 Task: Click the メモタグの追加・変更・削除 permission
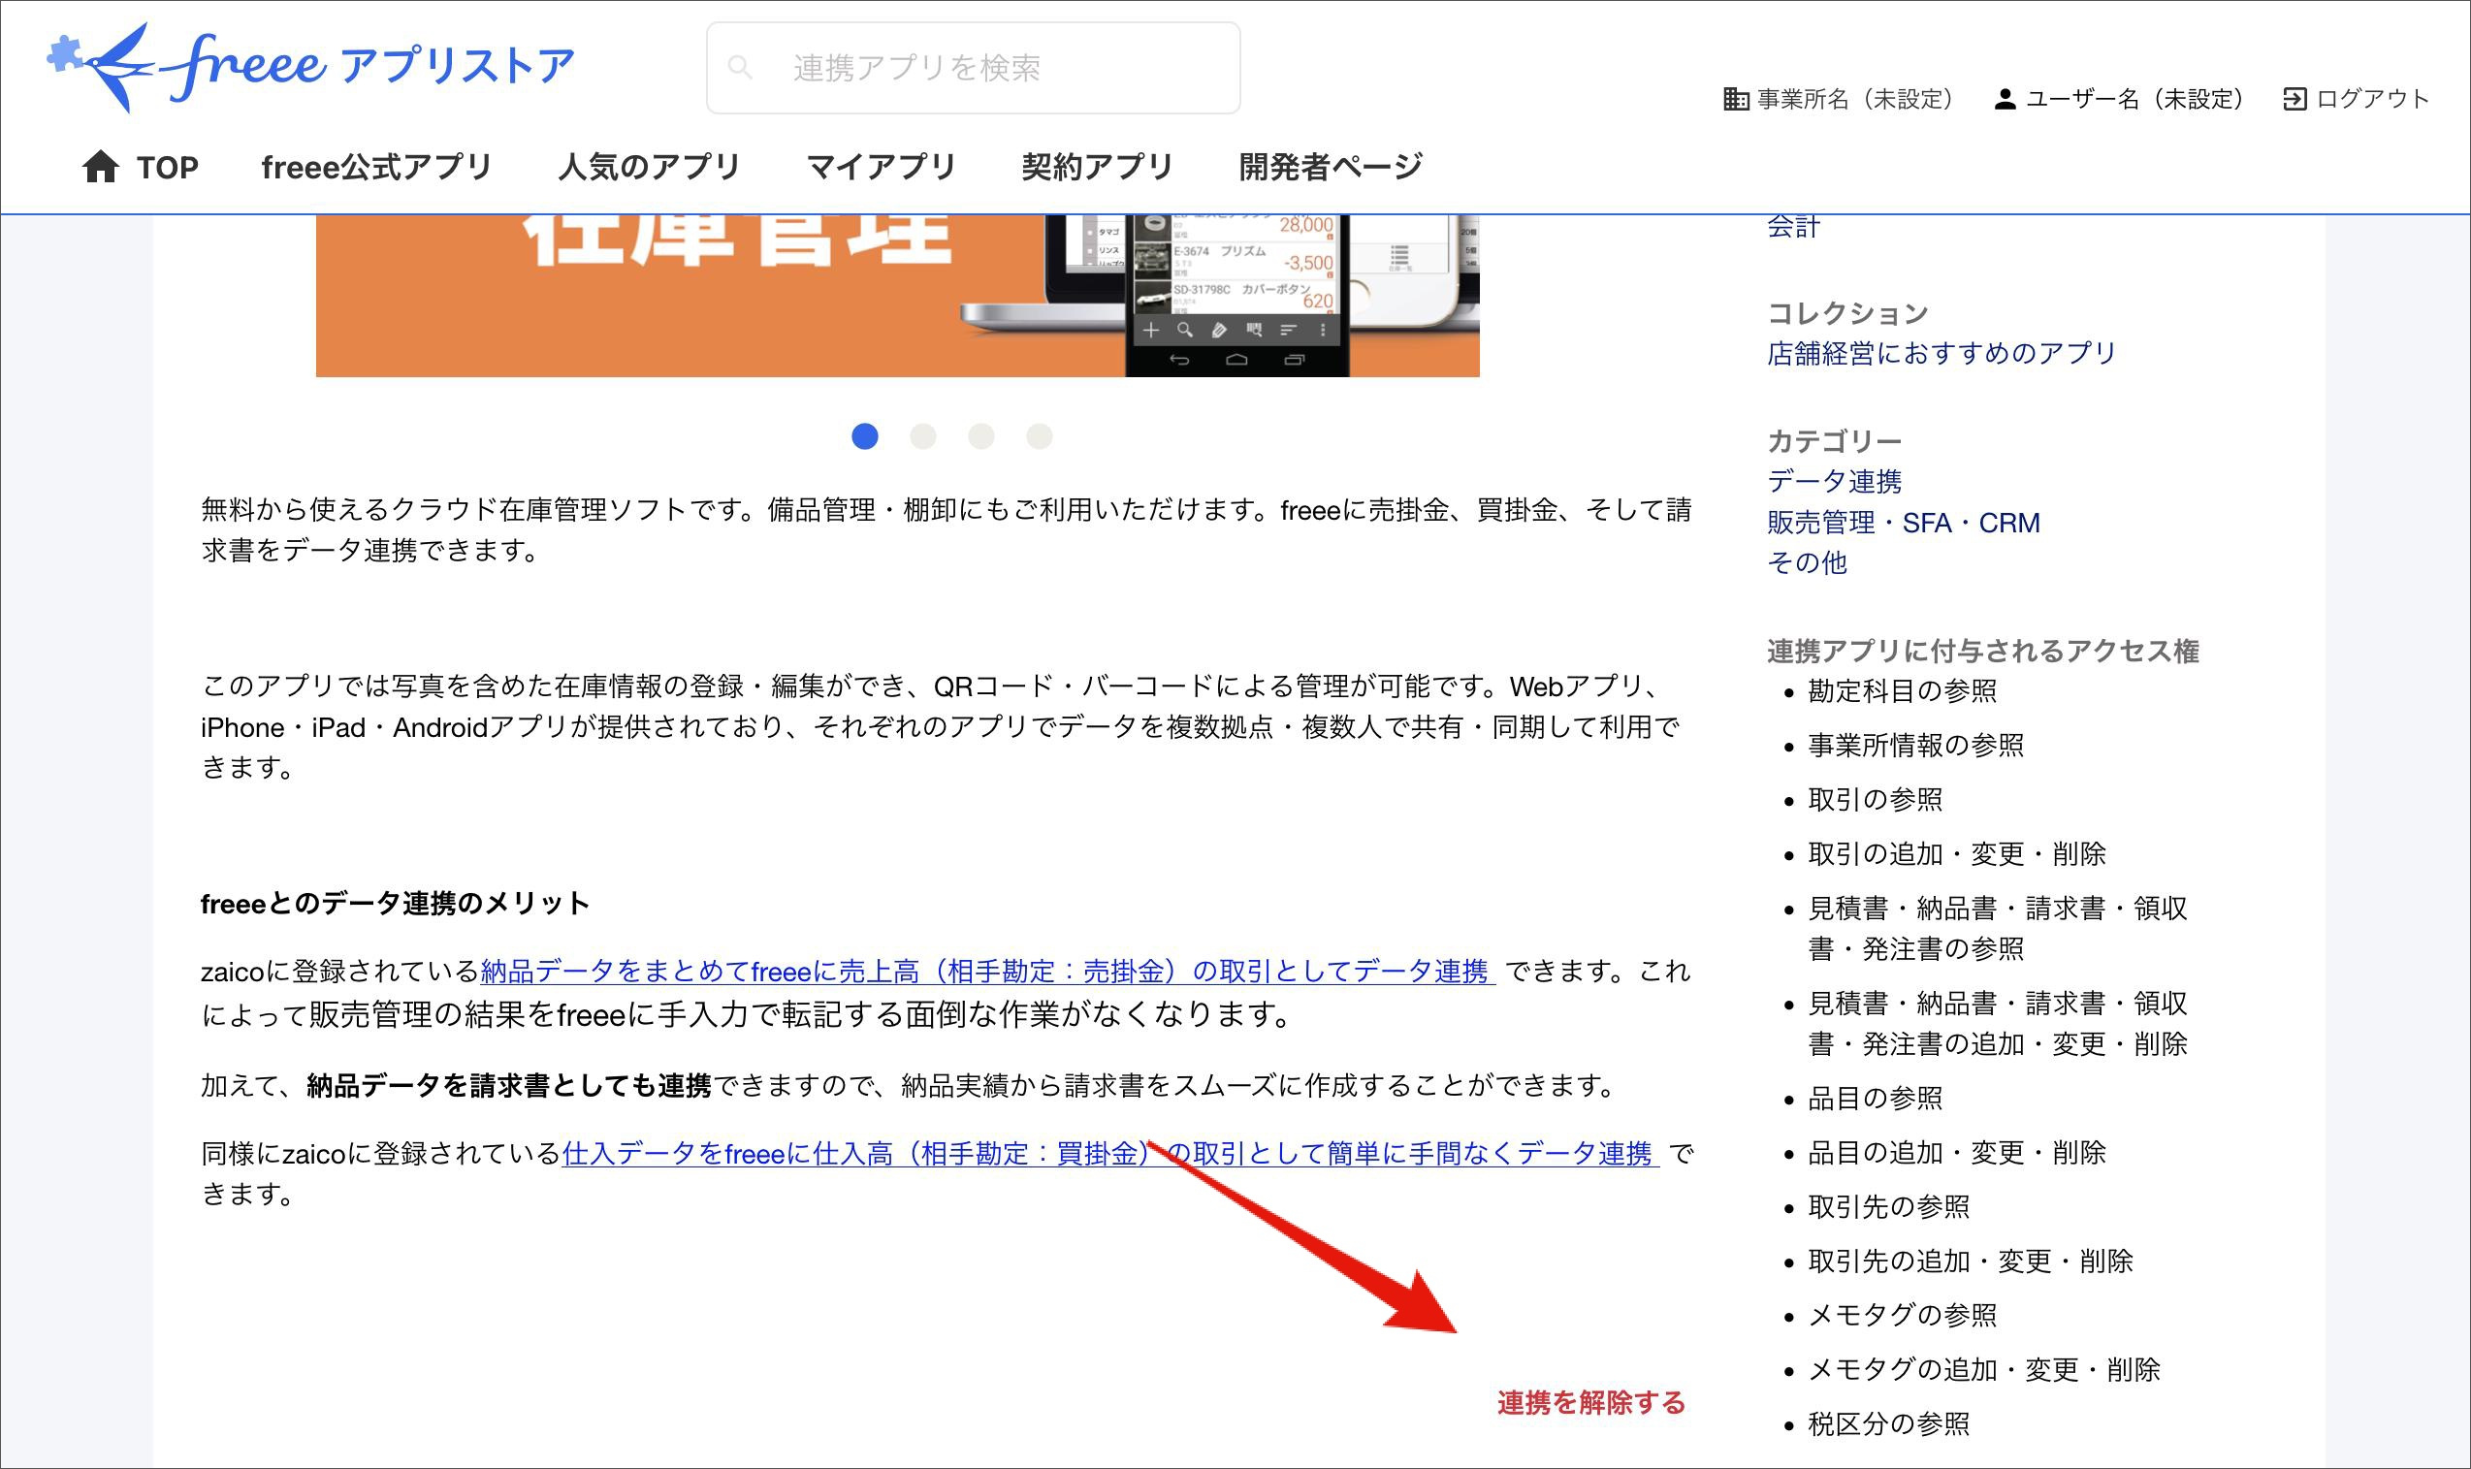coord(1985,1370)
